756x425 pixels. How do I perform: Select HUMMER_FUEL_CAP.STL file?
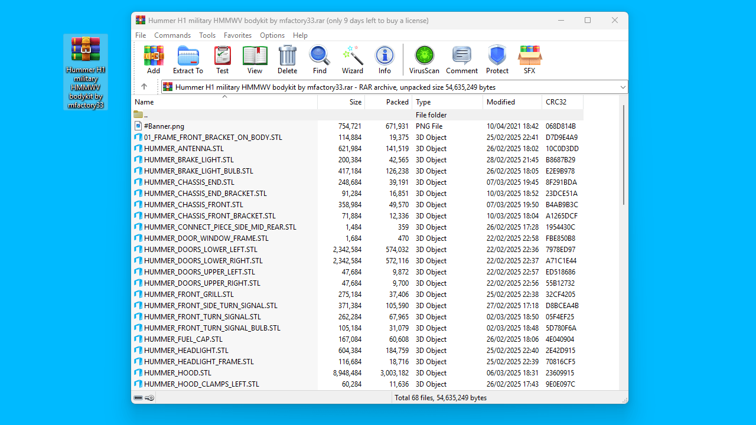pyautogui.click(x=183, y=339)
